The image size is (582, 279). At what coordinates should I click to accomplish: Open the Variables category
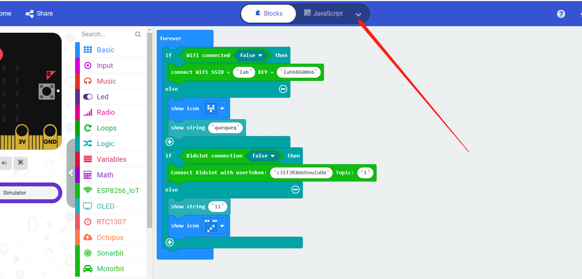click(x=111, y=159)
